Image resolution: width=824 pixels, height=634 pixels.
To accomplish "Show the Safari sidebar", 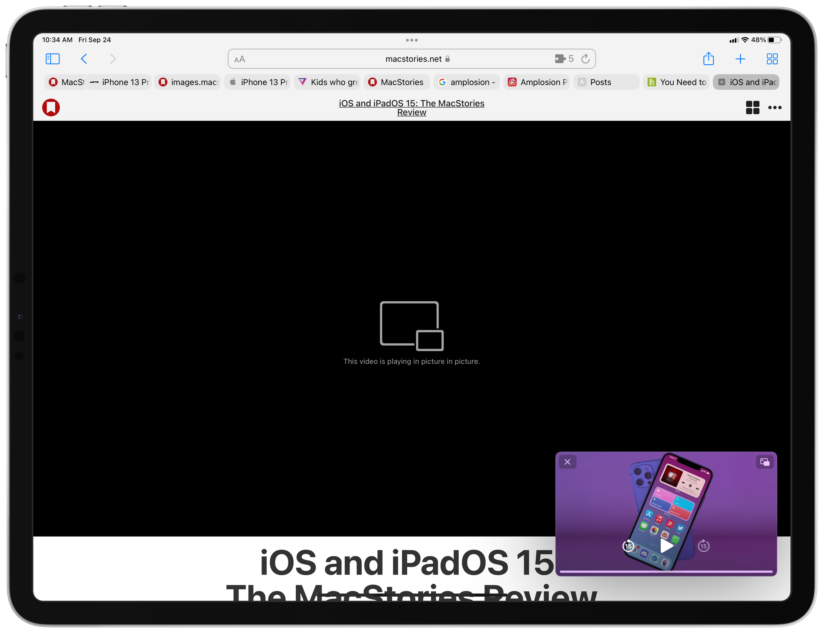I will pyautogui.click(x=53, y=59).
